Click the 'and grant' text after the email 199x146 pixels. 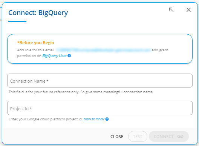pos(160,50)
